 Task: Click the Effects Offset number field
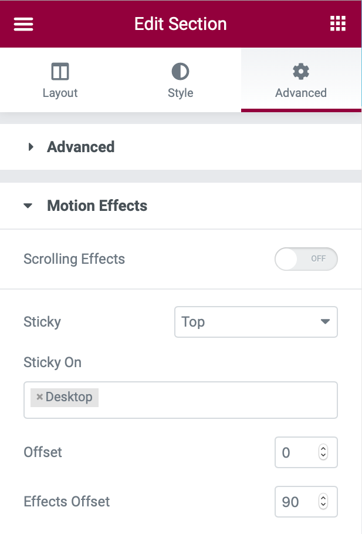coord(295,502)
